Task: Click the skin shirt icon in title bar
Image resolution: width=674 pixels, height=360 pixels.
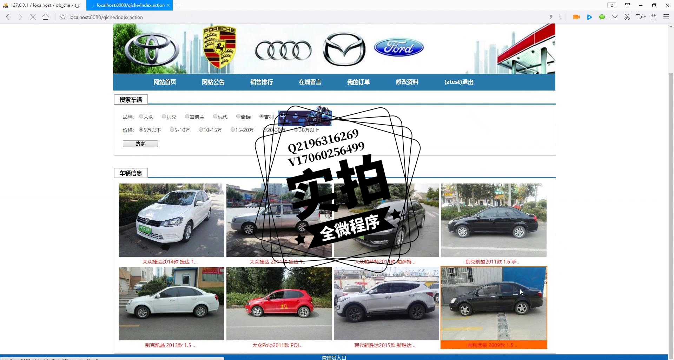Action: click(x=627, y=5)
